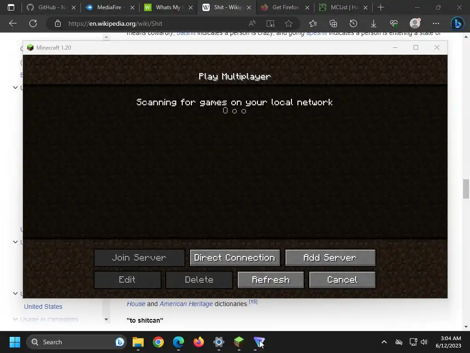Image resolution: width=470 pixels, height=353 pixels.
Task: Open Bing chat sidebar button
Action: point(458,23)
